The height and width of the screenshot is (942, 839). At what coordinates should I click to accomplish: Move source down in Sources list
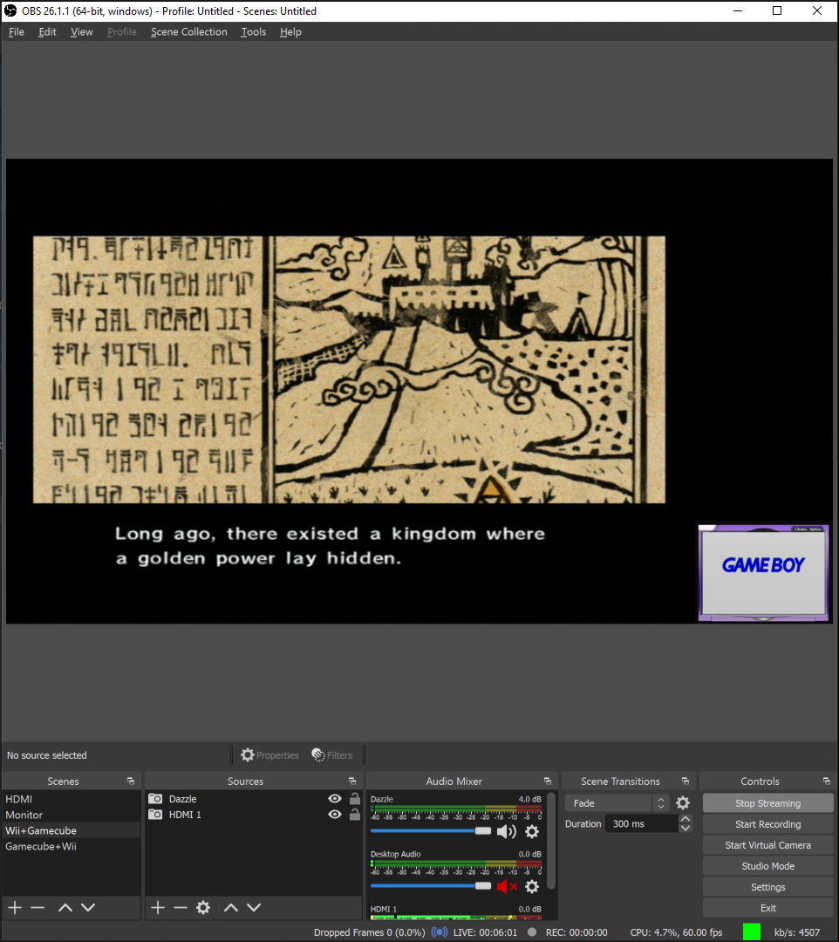click(254, 908)
